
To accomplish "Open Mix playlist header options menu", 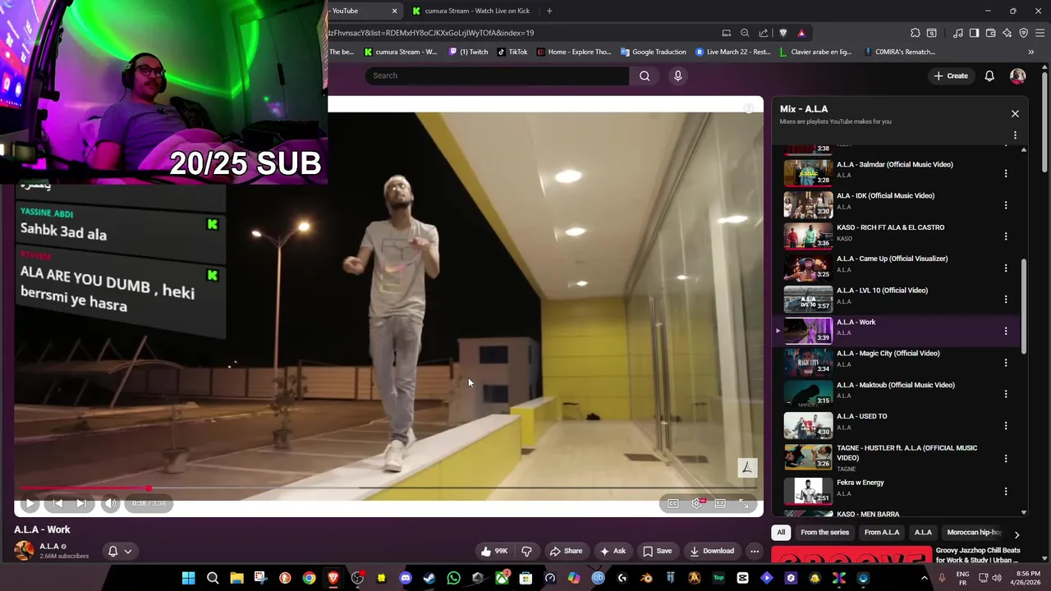I will pos(1015,135).
